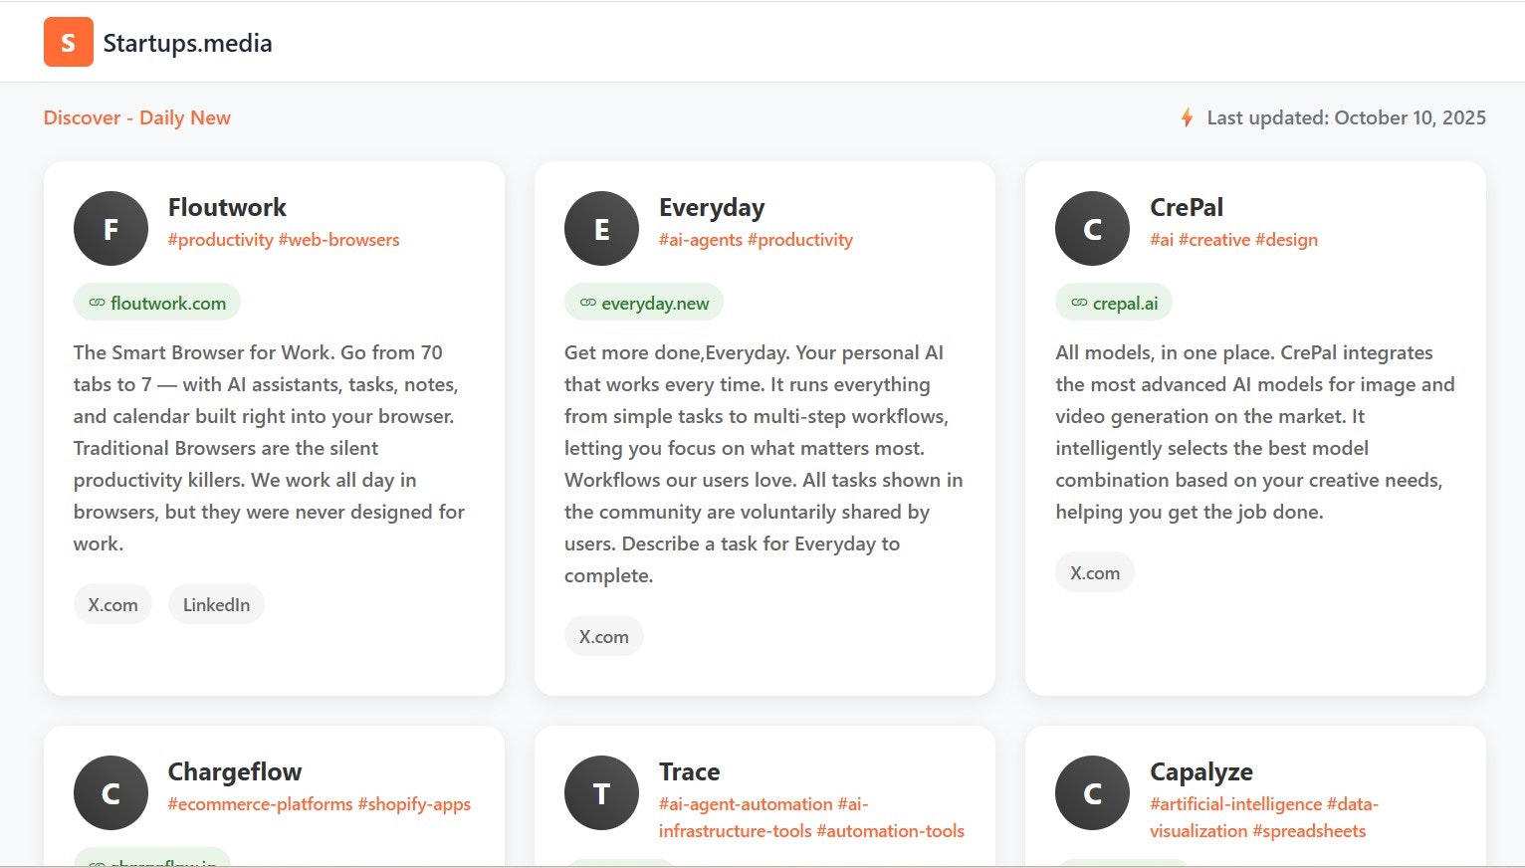Open CrePal's X.com button
Image resolution: width=1525 pixels, height=868 pixels.
click(1095, 572)
